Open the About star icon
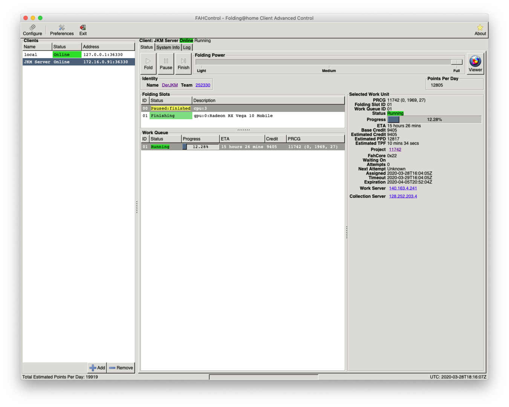The height and width of the screenshot is (407, 509). 480,30
